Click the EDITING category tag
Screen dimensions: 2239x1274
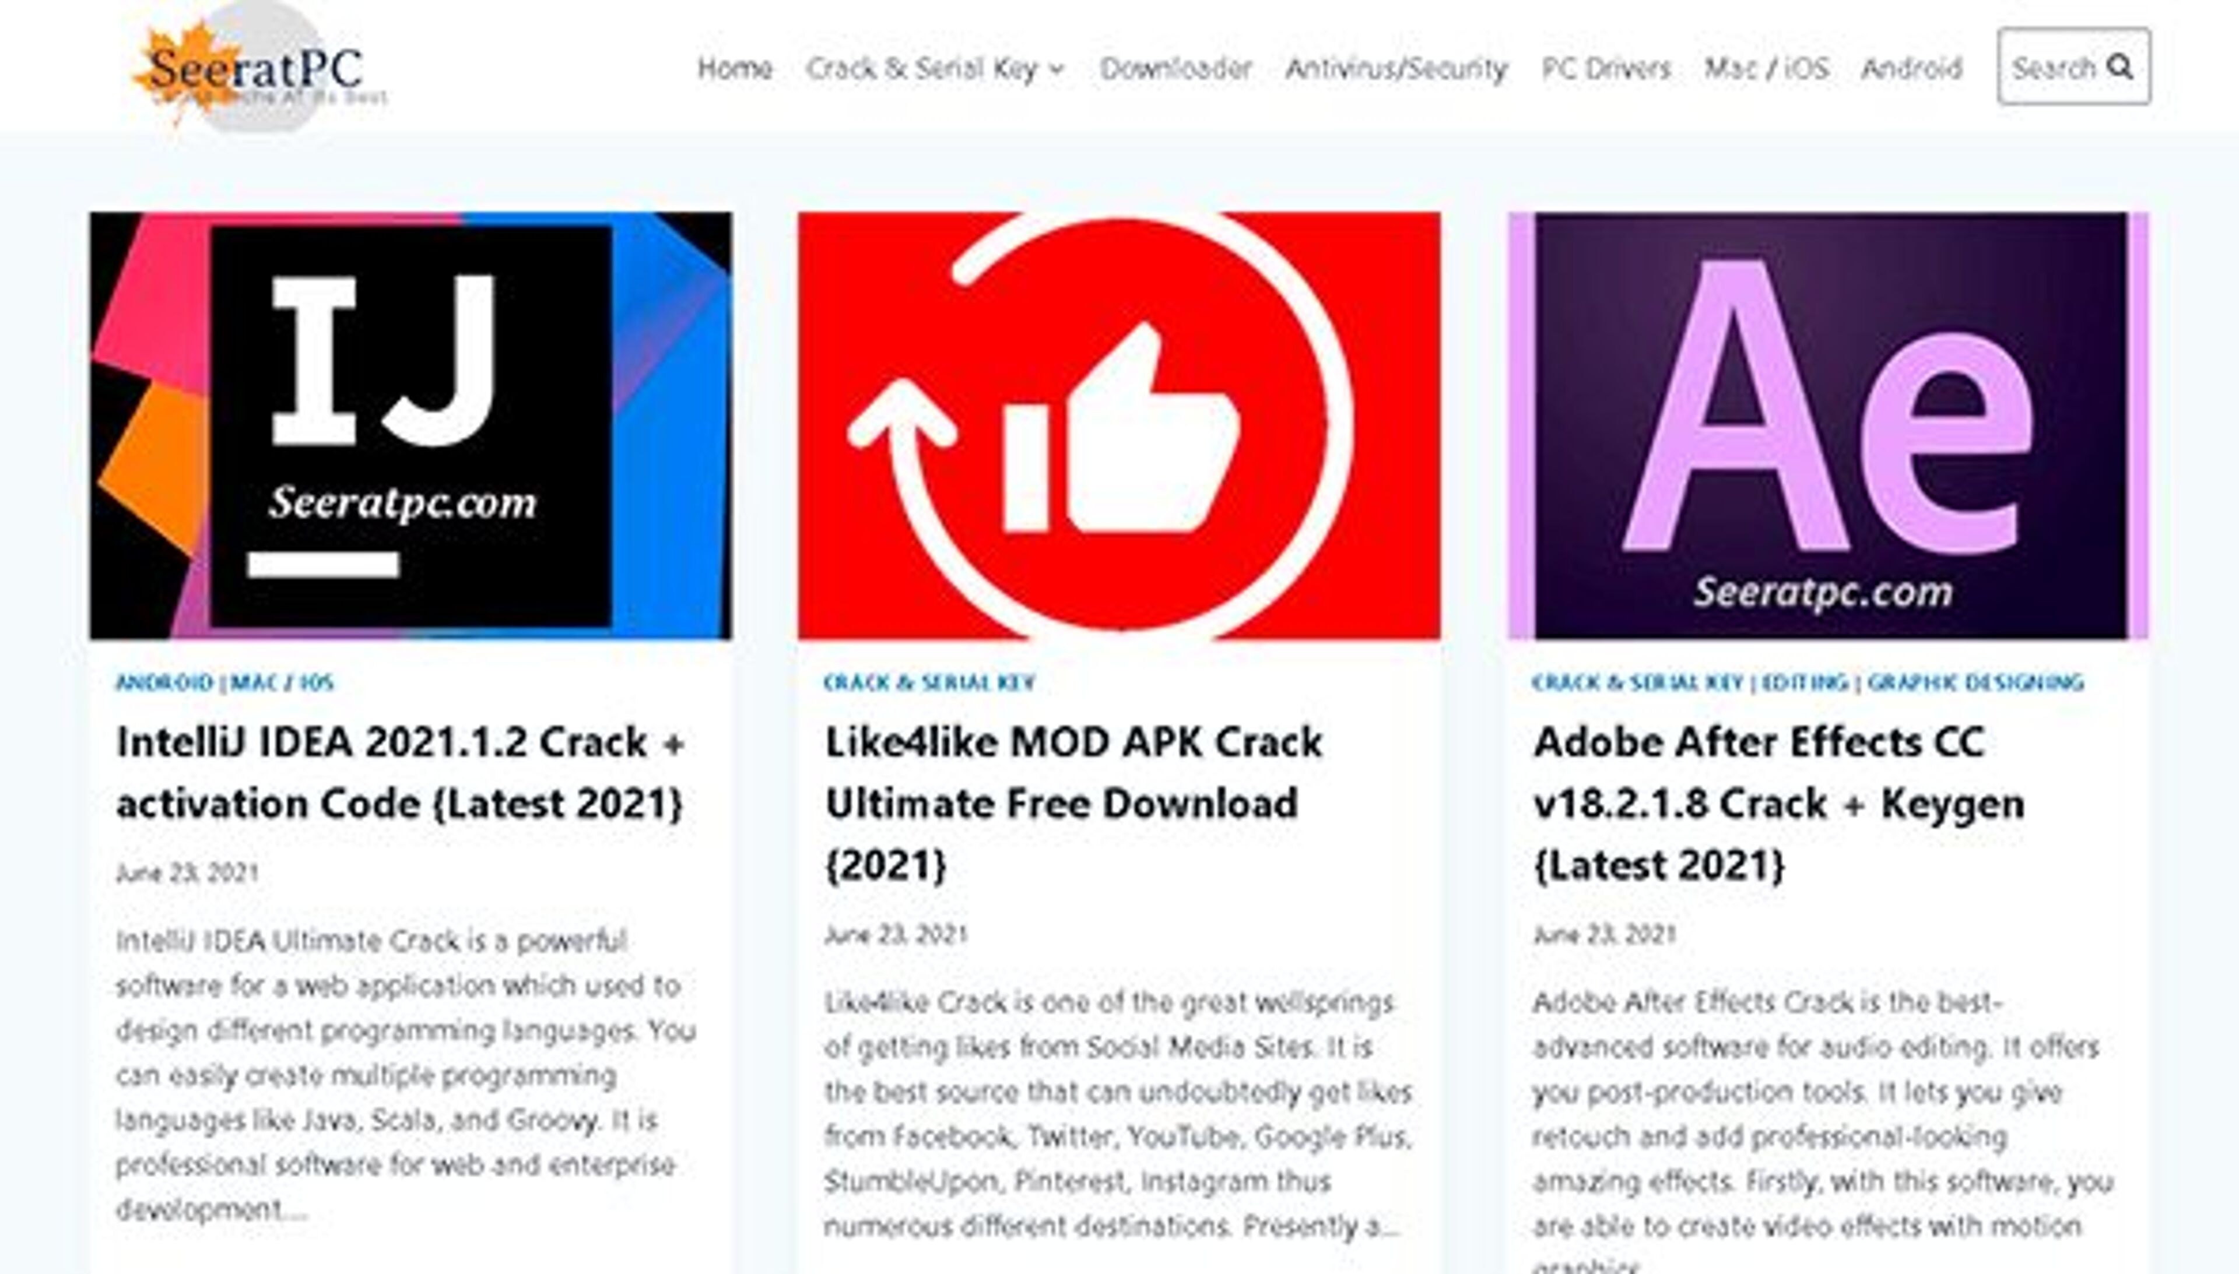[x=1804, y=682]
